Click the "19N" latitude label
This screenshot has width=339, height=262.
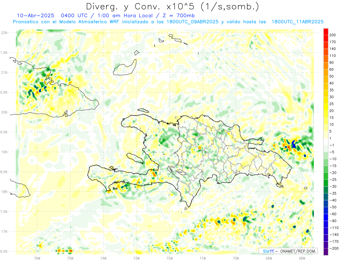point(4,152)
